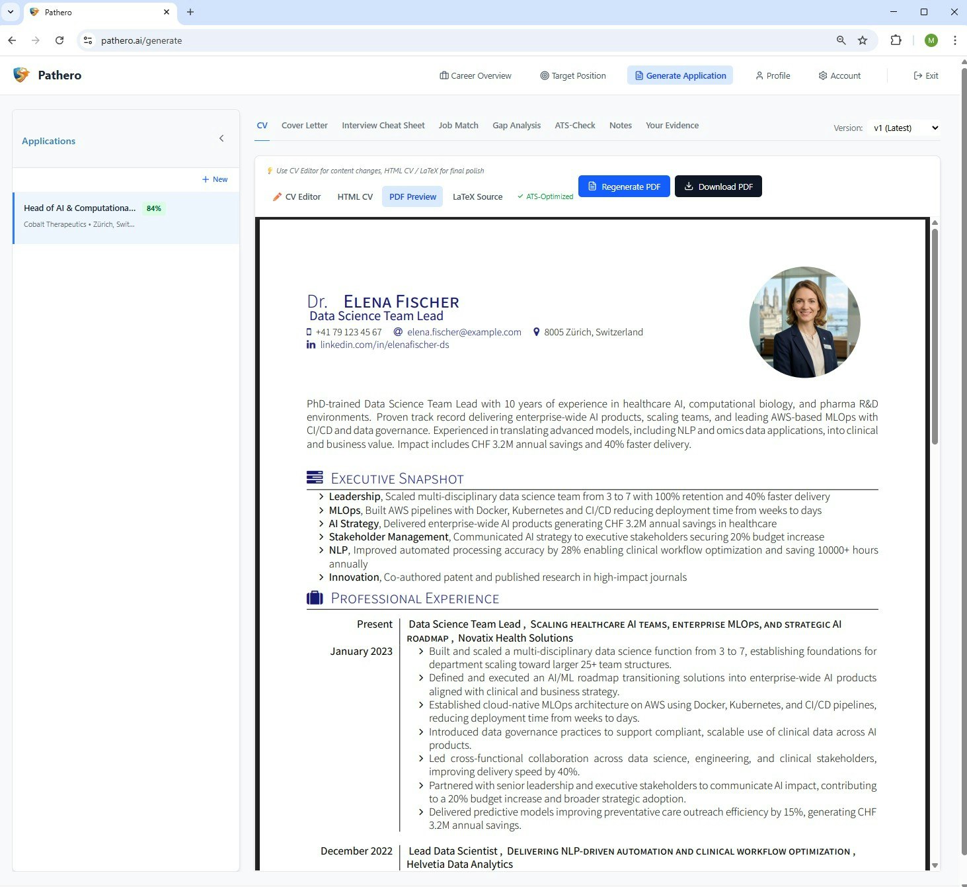Click Download PDF button

click(718, 187)
